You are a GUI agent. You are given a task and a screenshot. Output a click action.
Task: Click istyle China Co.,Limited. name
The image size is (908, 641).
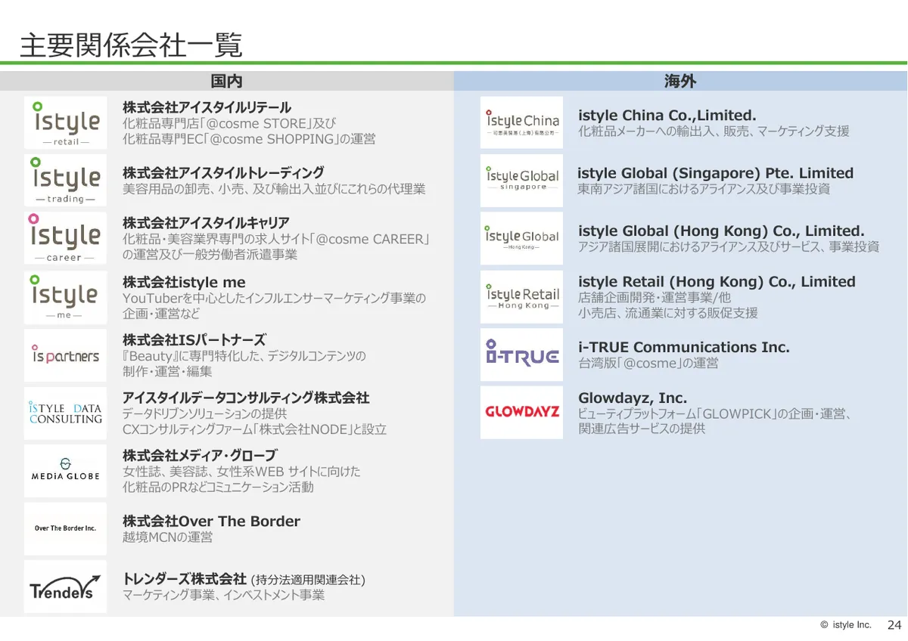tap(667, 116)
